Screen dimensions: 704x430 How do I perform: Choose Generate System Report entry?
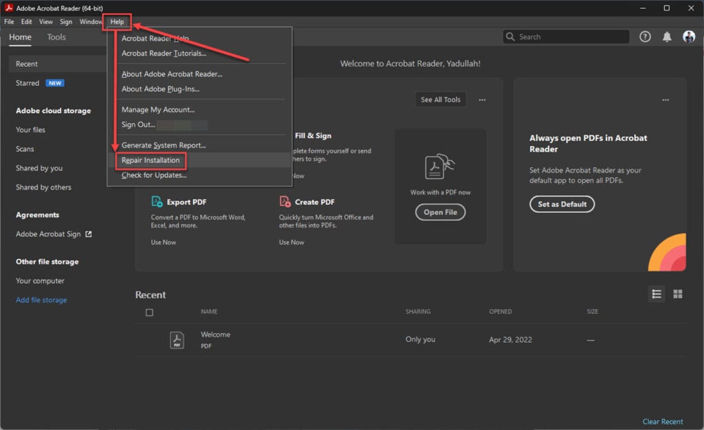click(164, 145)
